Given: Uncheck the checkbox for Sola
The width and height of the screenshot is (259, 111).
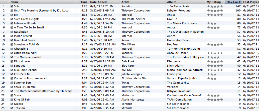Looking at the screenshot, I should pos(12,6).
